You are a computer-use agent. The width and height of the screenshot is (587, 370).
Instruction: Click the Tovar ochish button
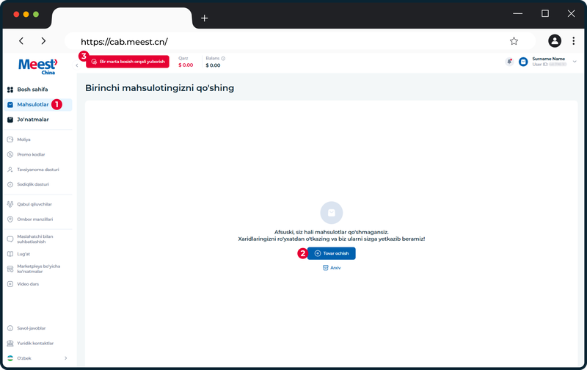pyautogui.click(x=332, y=253)
